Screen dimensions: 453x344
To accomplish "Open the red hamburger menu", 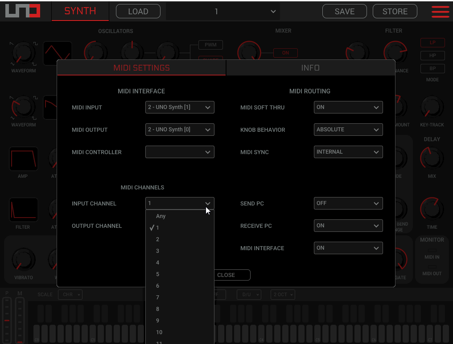I will tap(440, 11).
